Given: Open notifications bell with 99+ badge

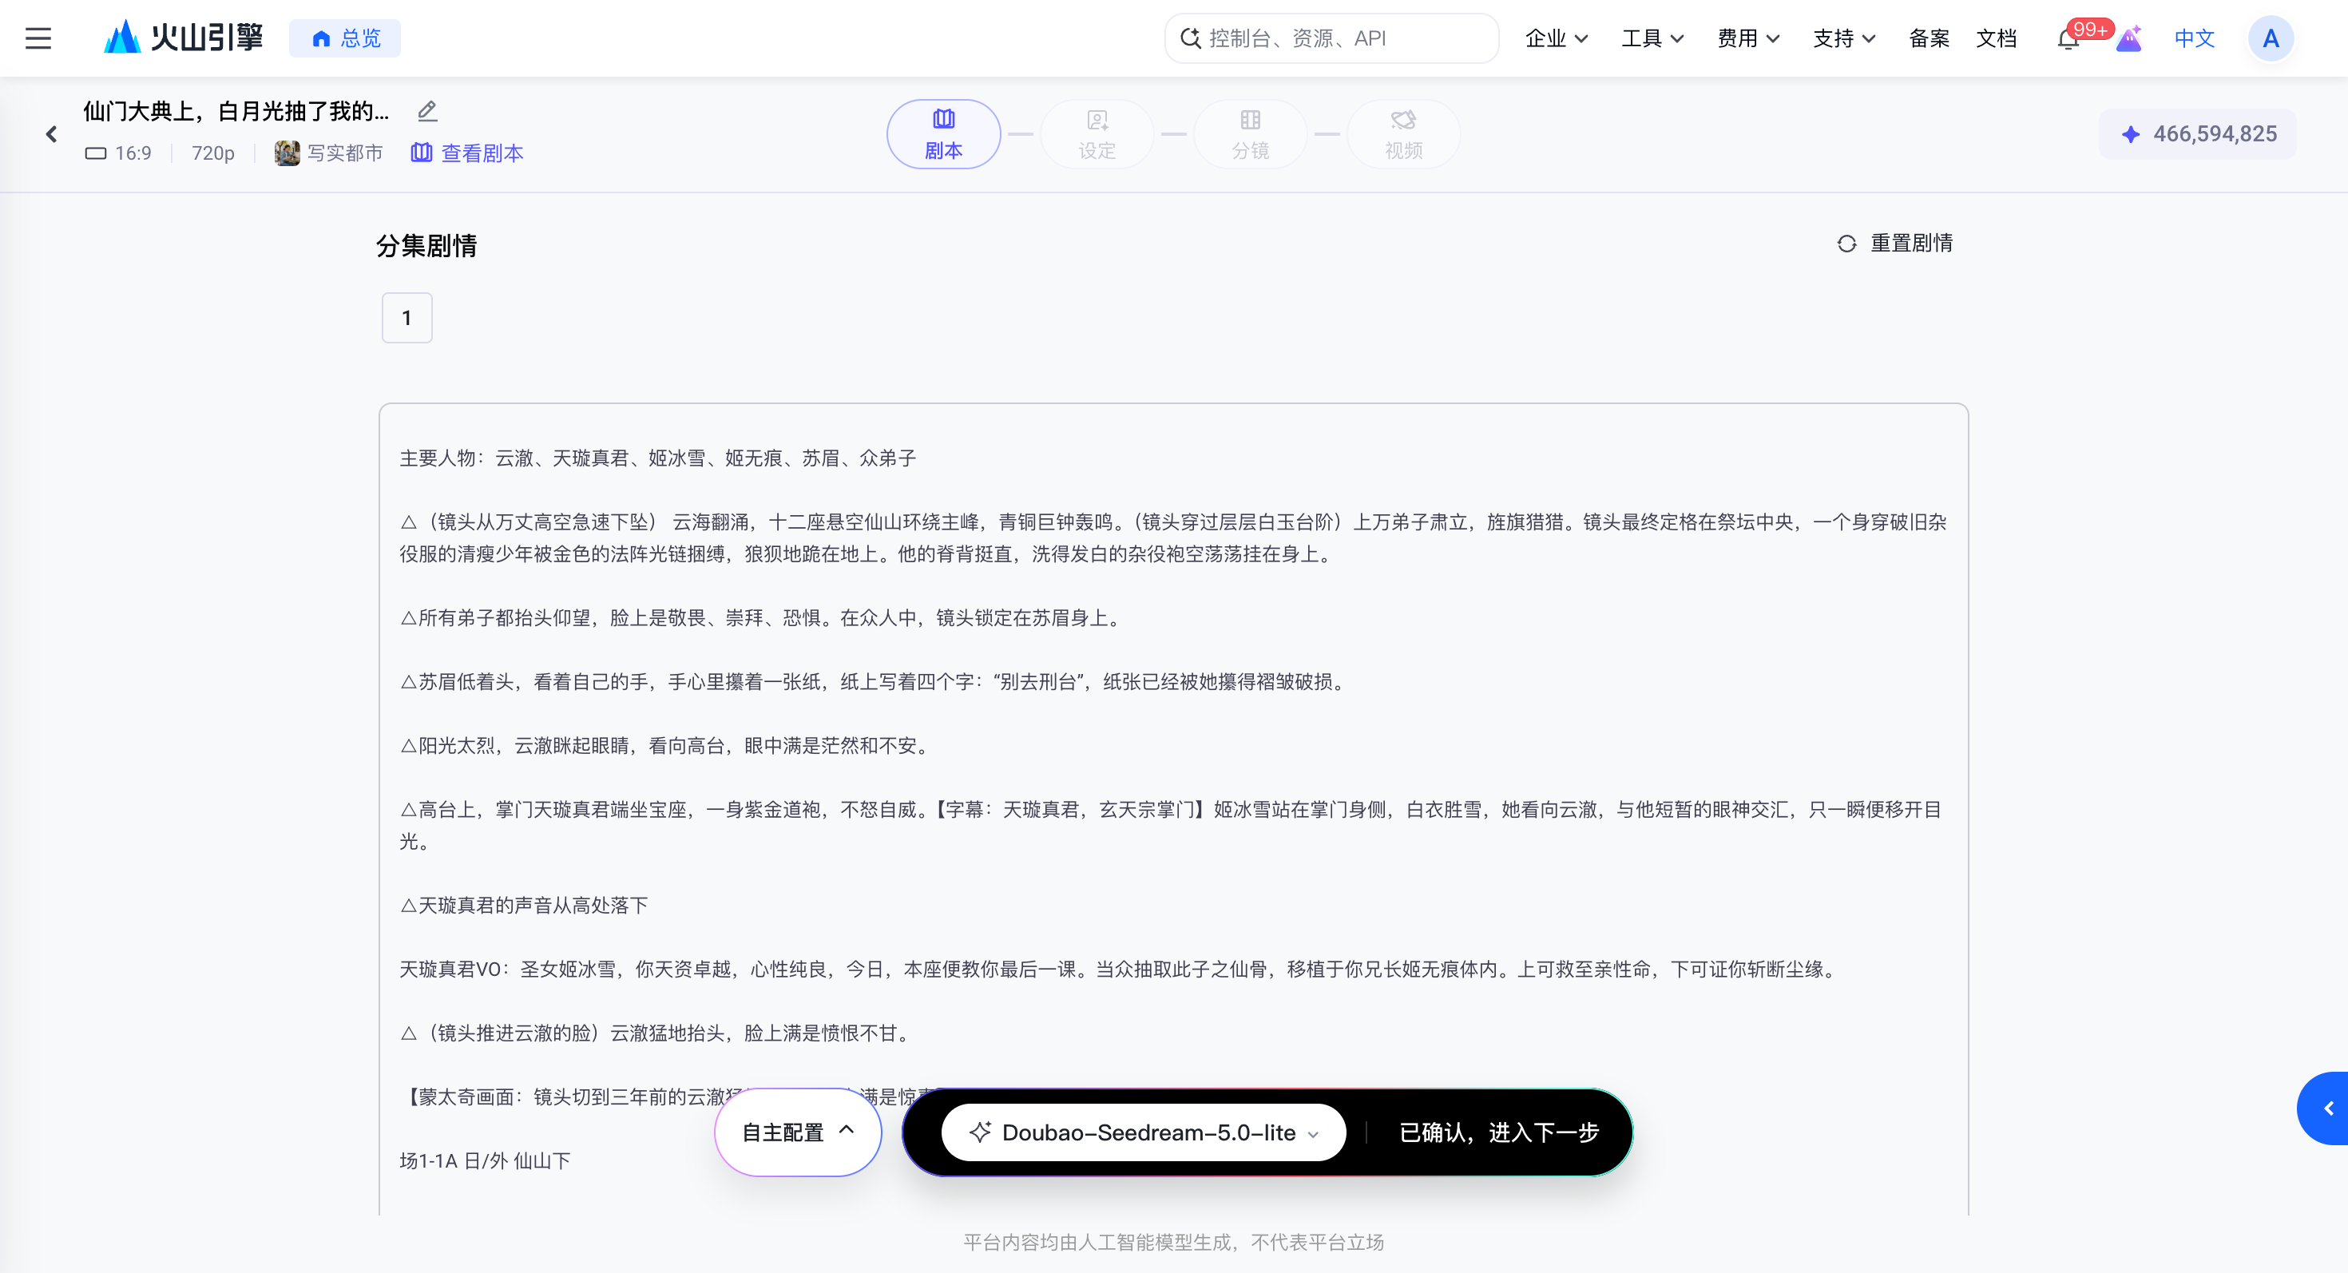Looking at the screenshot, I should pos(2067,39).
